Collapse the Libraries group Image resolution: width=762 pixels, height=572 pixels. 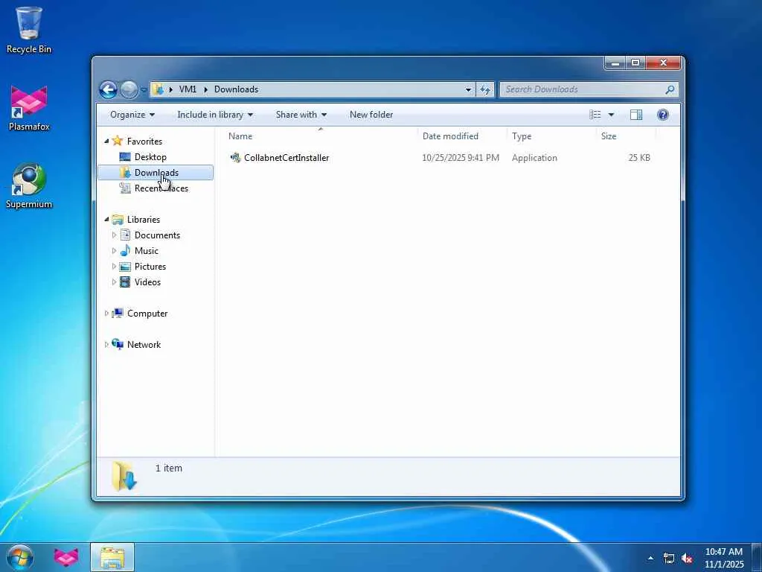click(107, 220)
